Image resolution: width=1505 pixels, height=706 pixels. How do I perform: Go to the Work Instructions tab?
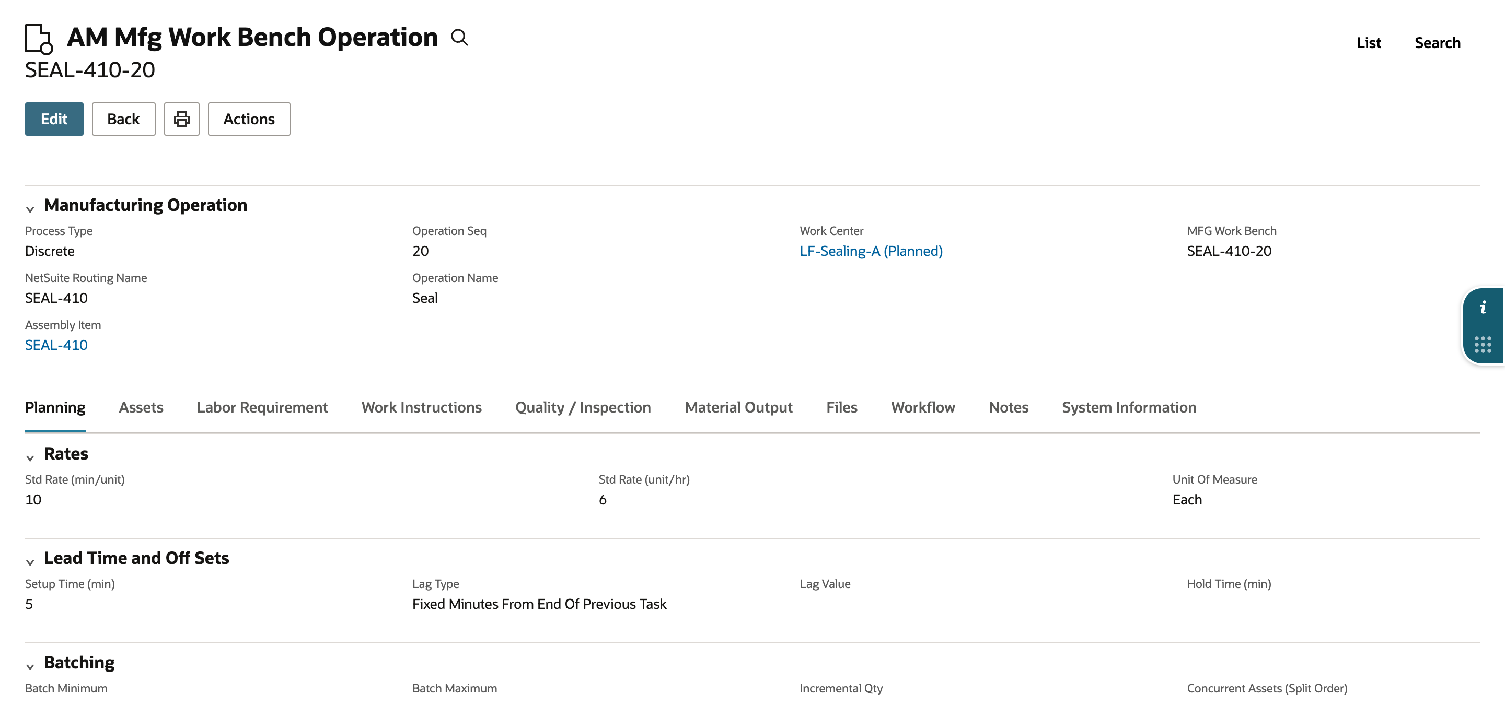coord(422,408)
